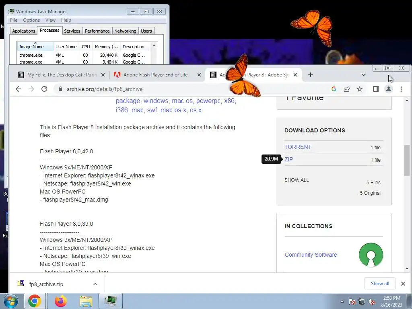Launch Firefox from the taskbar
The height and width of the screenshot is (309, 412).
[61, 301]
